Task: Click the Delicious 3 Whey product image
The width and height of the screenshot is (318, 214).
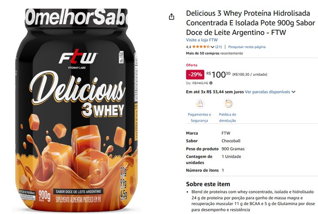Action: [x=77, y=109]
